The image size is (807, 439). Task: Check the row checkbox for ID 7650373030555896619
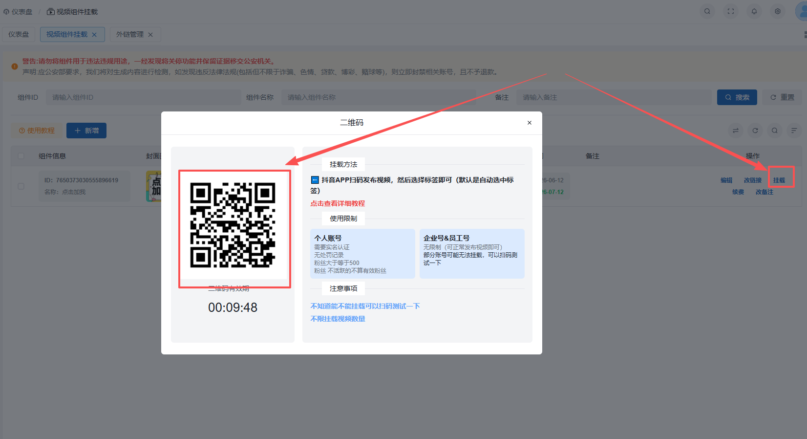[21, 186]
